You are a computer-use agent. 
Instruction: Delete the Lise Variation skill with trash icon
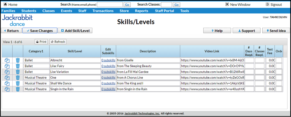tap(18, 72)
